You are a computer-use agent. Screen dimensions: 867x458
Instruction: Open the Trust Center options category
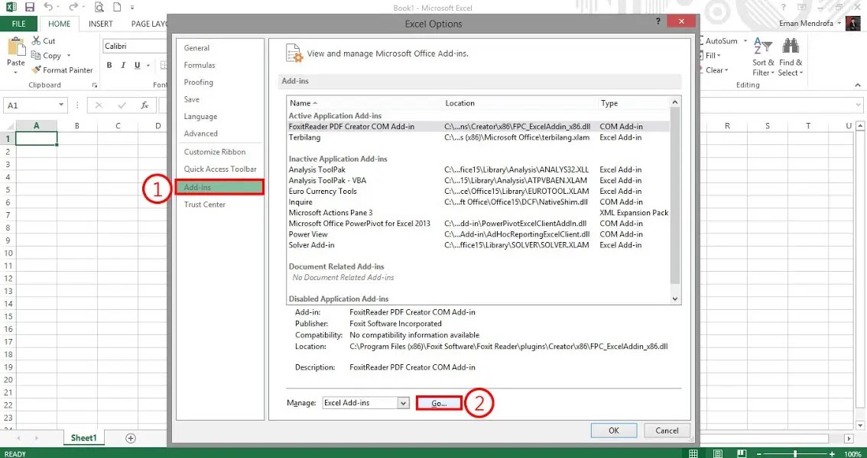(x=203, y=204)
